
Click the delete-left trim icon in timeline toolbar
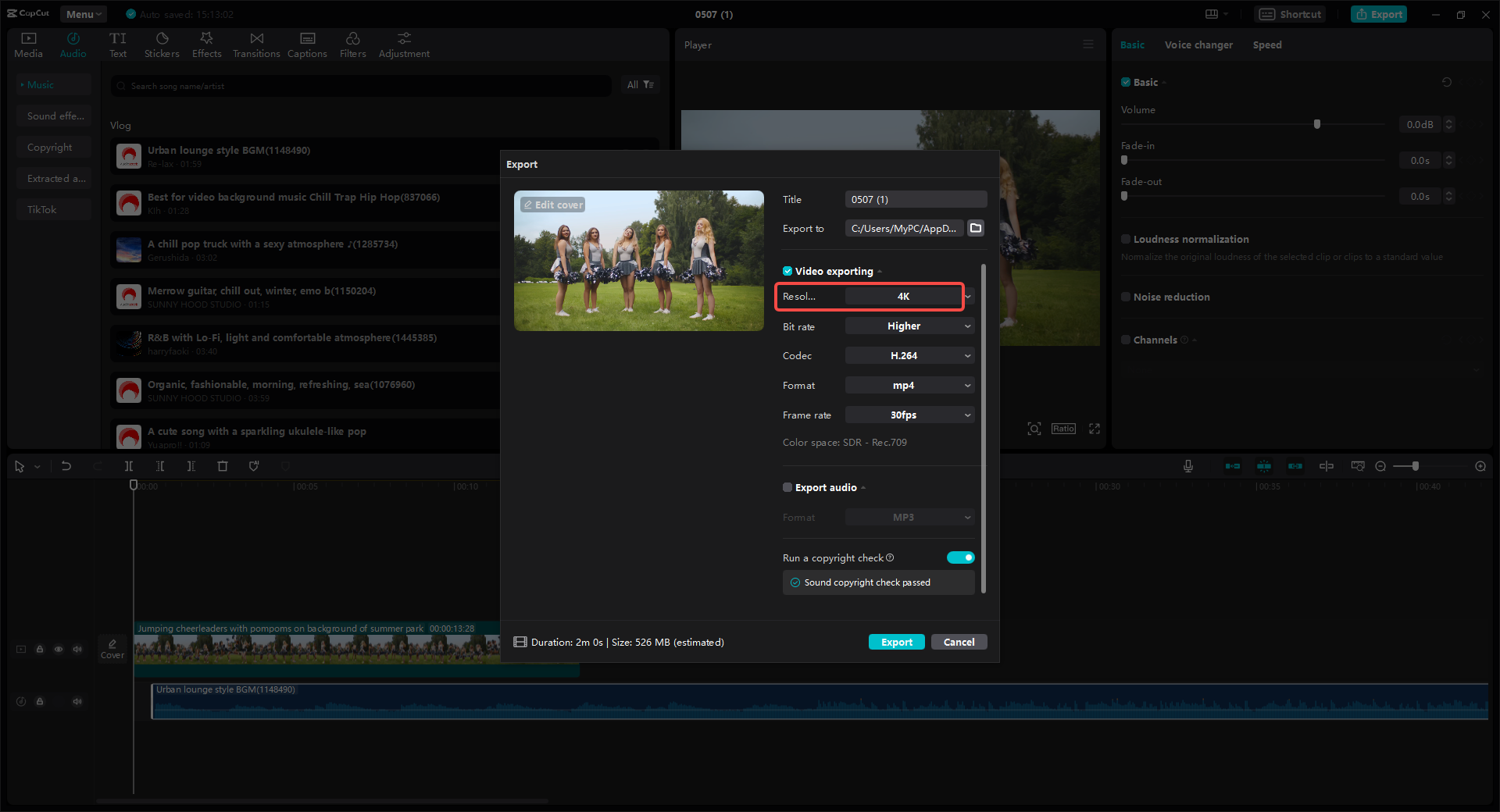coord(160,466)
